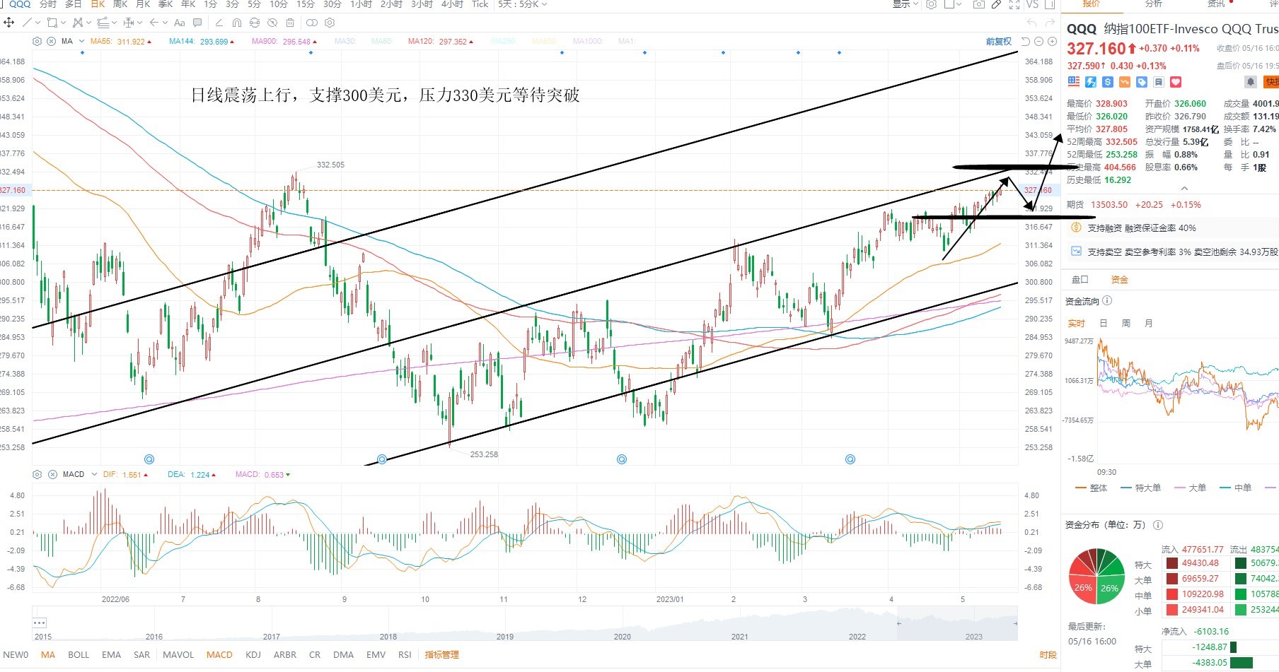Select the trend line drawing tool
Viewport: 1279px width, 672px height.
[x=27, y=23]
